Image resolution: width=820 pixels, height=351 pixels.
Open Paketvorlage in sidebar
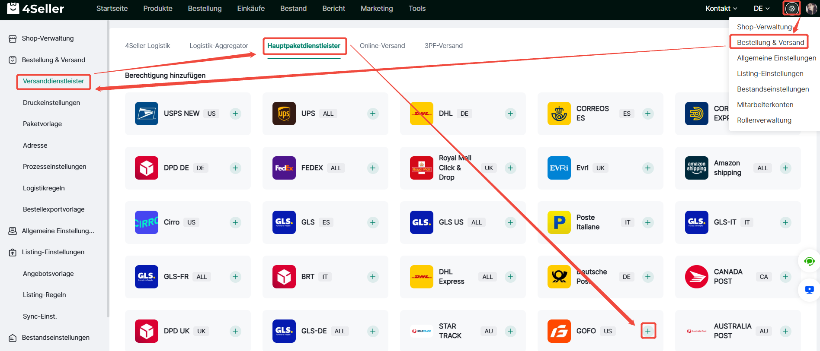(42, 124)
